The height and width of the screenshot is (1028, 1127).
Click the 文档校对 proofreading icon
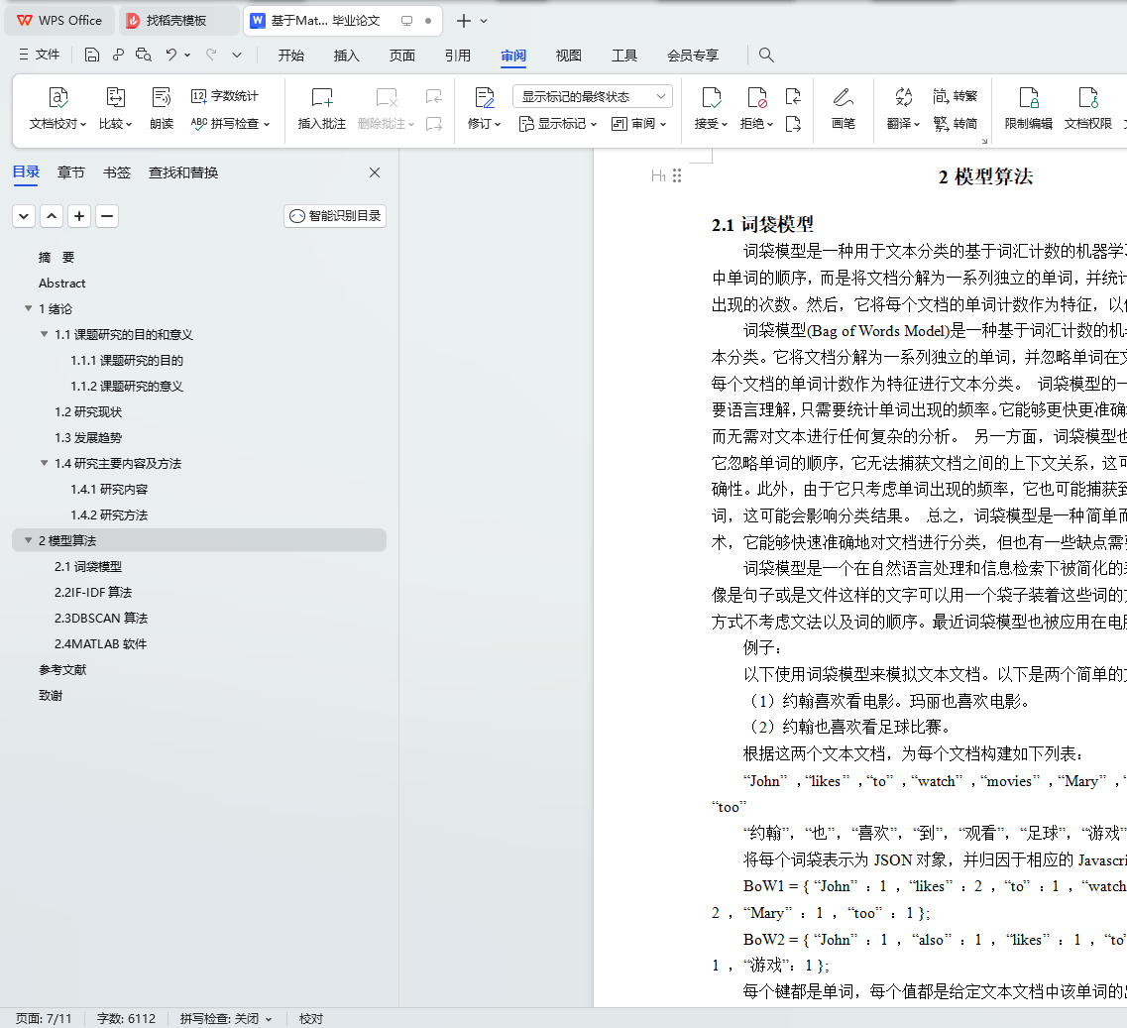[x=58, y=98]
